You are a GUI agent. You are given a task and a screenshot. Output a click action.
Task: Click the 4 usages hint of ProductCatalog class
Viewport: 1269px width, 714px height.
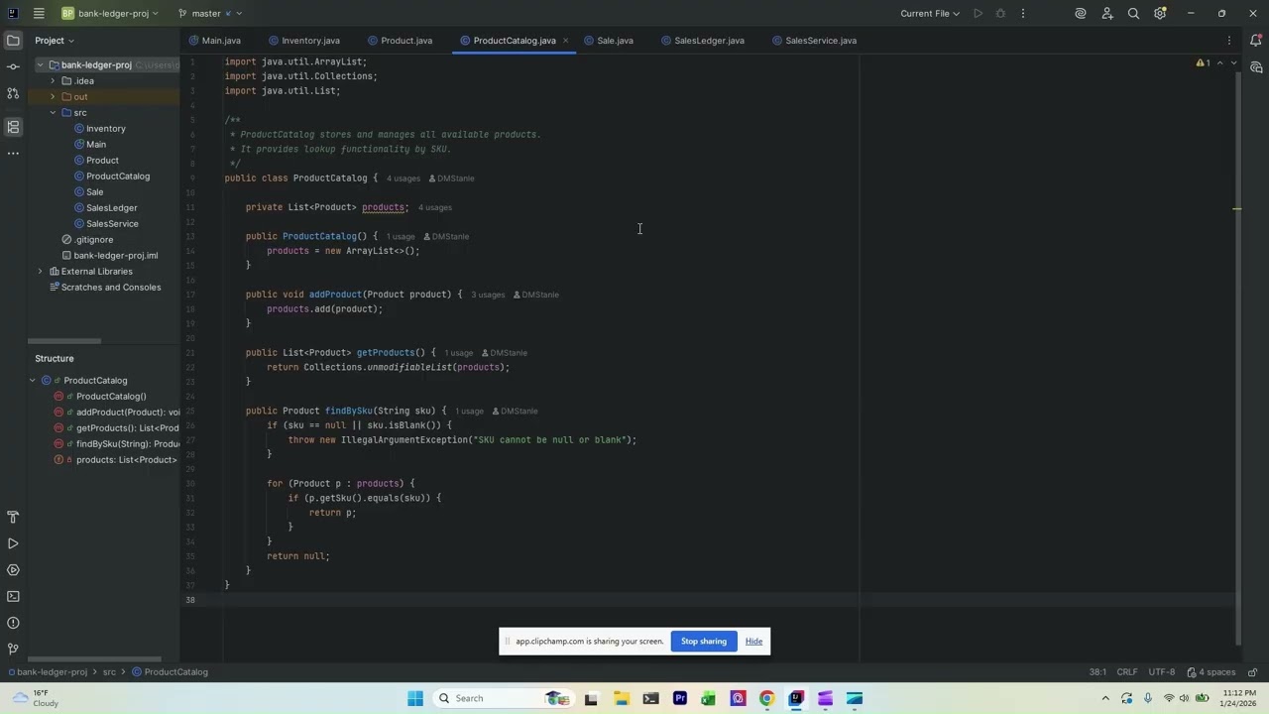404,178
